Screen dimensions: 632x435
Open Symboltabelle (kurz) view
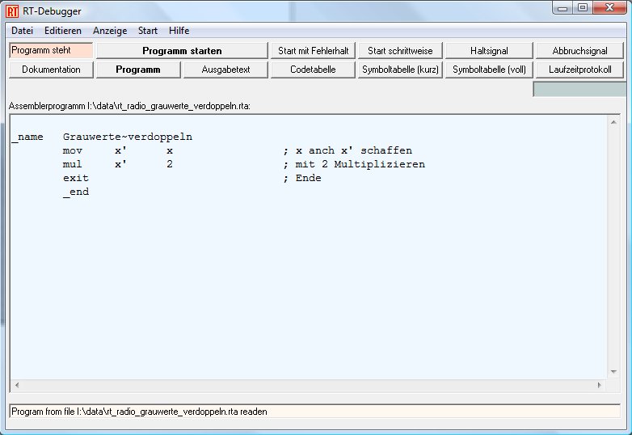(x=400, y=70)
